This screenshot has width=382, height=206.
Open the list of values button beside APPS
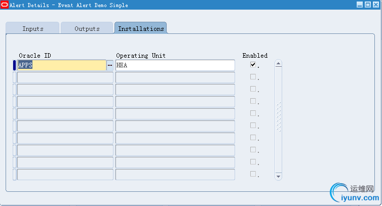110,65
